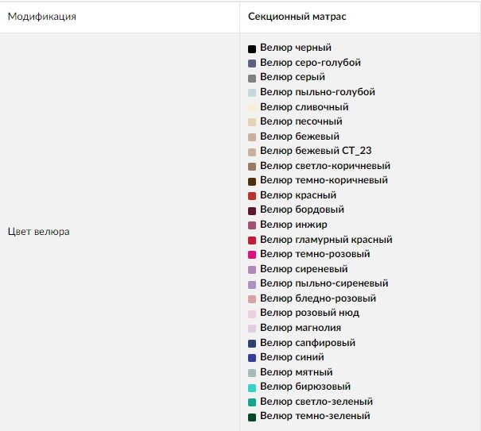Viewport: 481px width, 431px height.
Task: Click the dark brown Велюр темно-коричневый swatch
Action: click(252, 181)
